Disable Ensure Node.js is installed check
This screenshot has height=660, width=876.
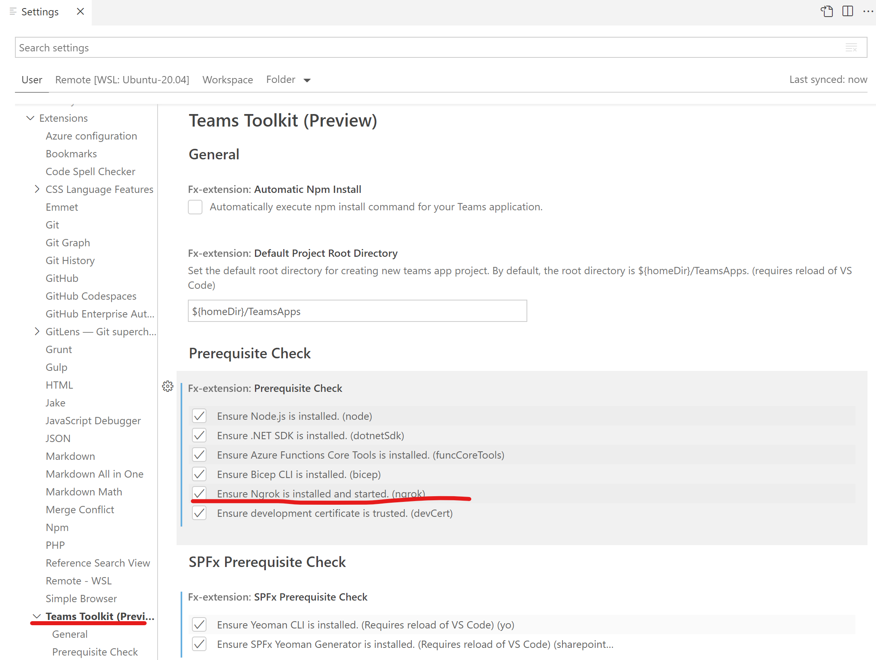(199, 416)
